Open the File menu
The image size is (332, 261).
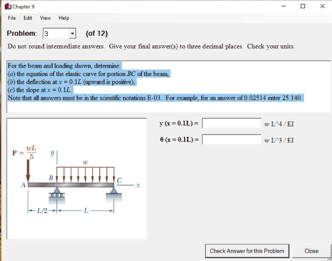[12, 18]
